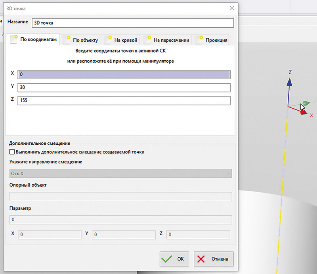Switch to the Проекция tab
Screen dimensions: 317x274
pos(211,40)
